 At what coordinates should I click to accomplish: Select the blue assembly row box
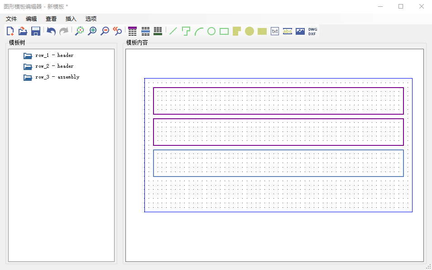pos(278,163)
